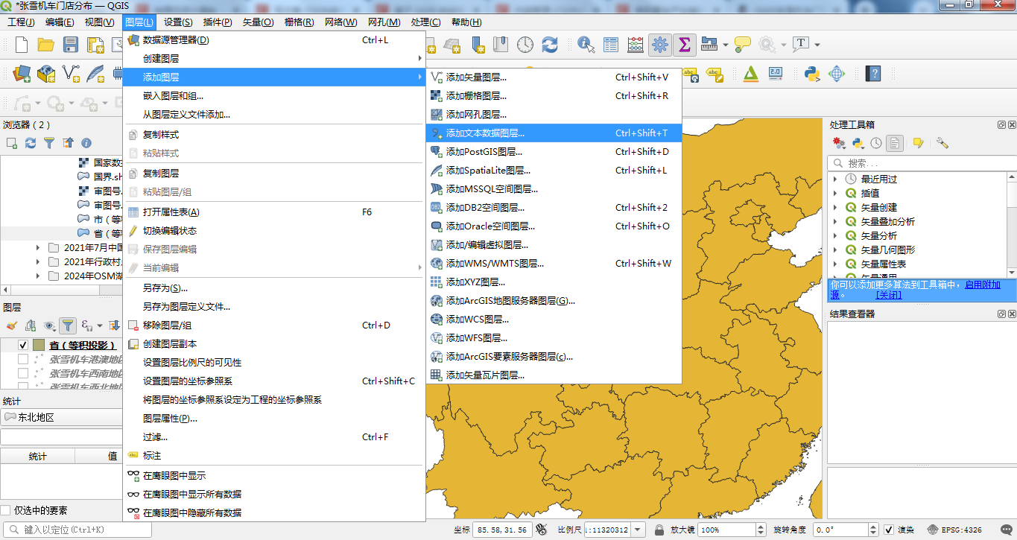Viewport: 1017px width, 540px height.
Task: Open the 东北地区 layer dropdown in Statistics
Action: point(62,418)
